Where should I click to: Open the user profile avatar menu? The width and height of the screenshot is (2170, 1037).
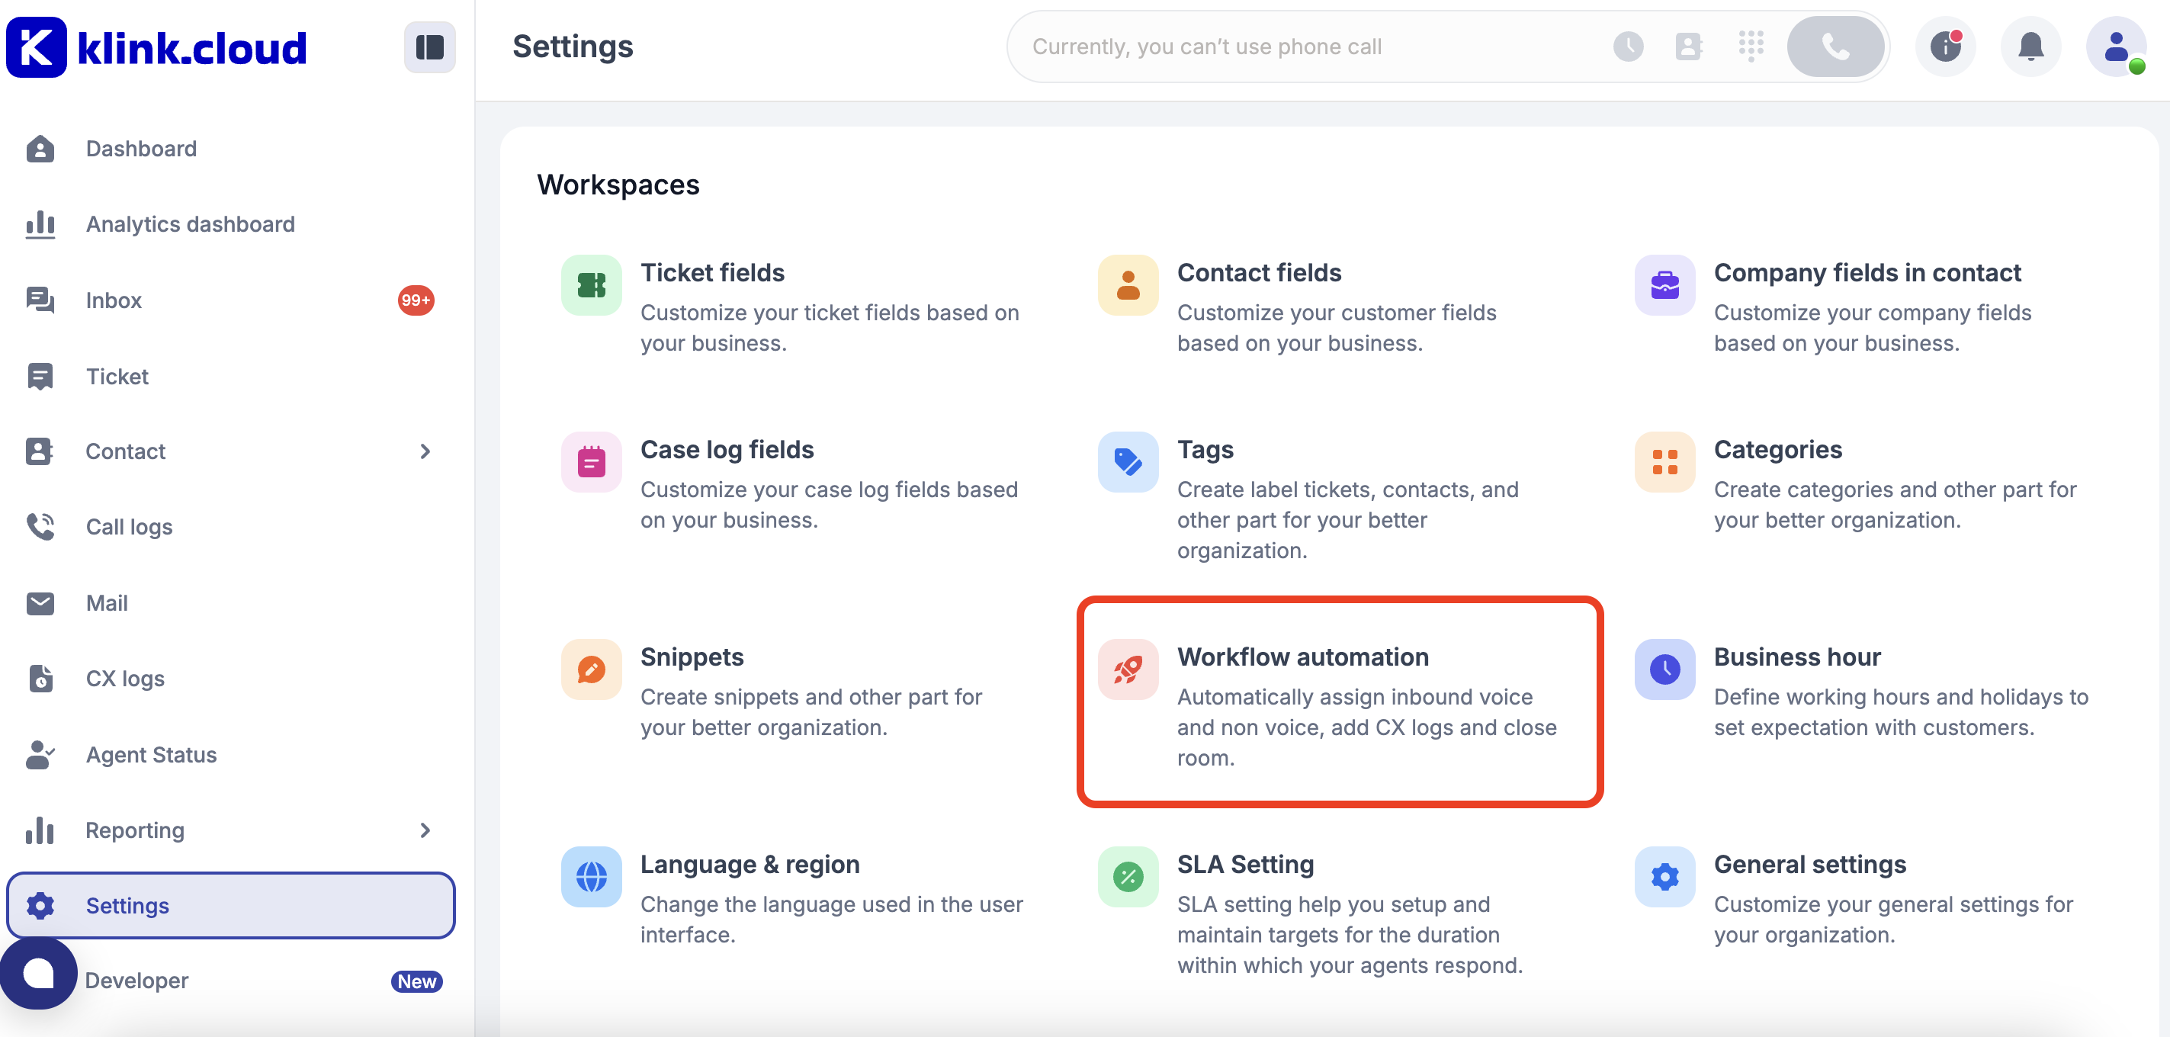tap(2115, 47)
